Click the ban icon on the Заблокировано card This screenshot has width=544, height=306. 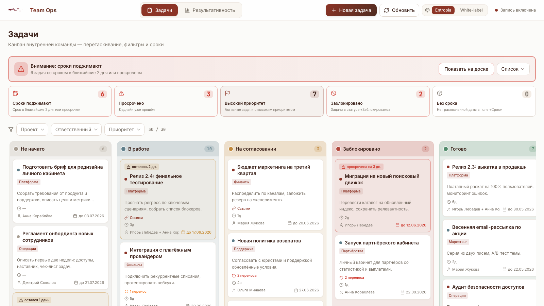pos(334,93)
